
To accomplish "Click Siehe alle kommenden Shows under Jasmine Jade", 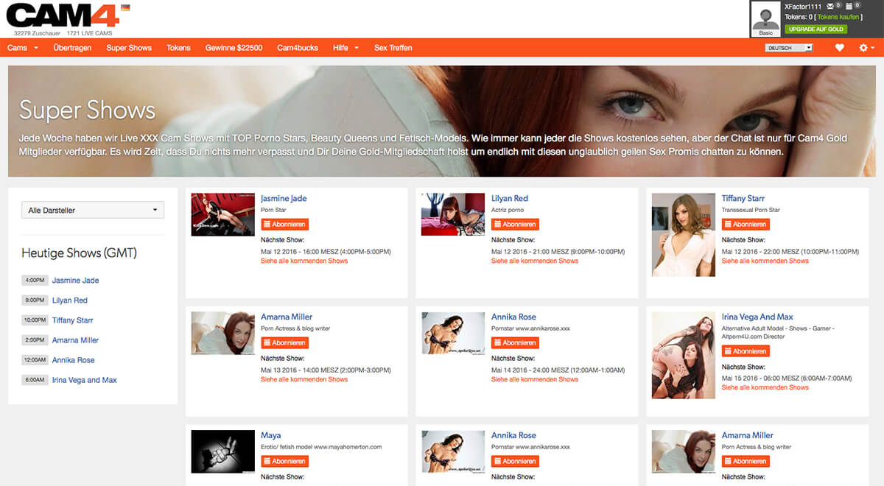I will pyautogui.click(x=304, y=261).
